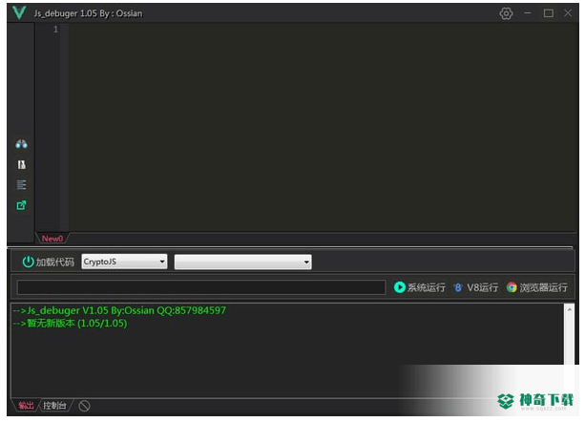This screenshot has width=585, height=422.
Task: Open the binoculars search tool
Action: click(21, 144)
